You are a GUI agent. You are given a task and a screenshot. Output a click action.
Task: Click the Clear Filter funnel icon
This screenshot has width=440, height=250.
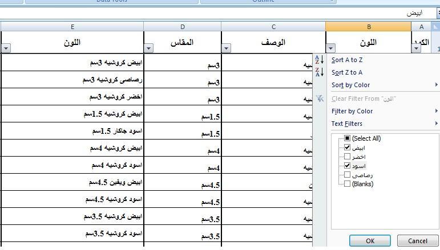coord(320,99)
